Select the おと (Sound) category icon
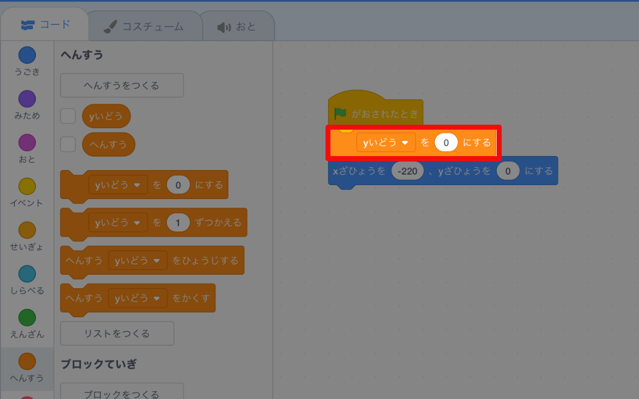The width and height of the screenshot is (639, 399). [27, 142]
